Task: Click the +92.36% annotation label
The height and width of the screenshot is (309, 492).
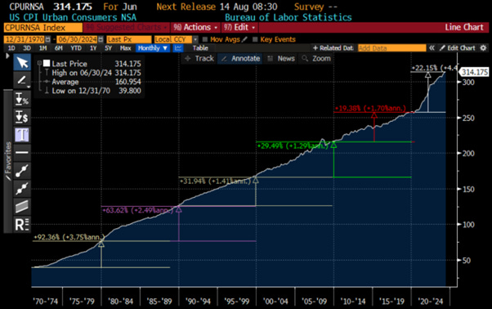Action: click(69, 237)
